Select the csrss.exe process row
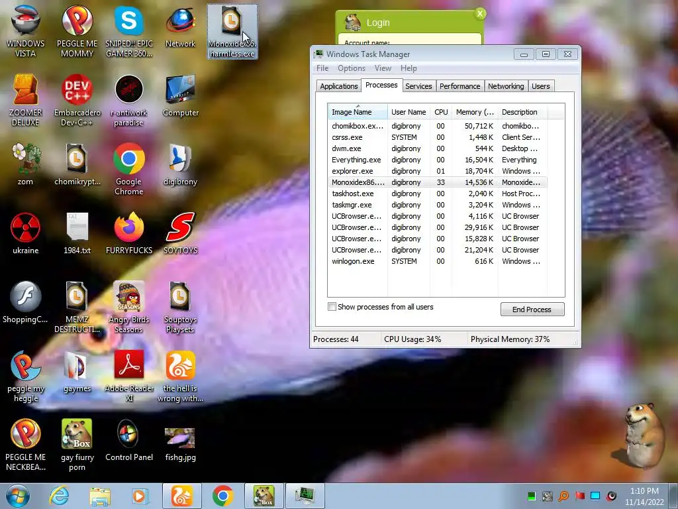 437,137
